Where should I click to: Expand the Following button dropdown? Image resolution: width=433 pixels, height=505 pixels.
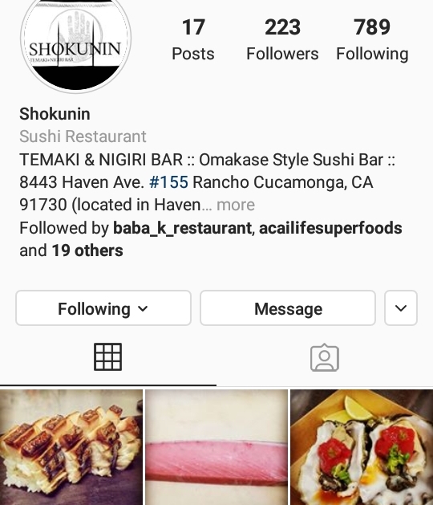click(x=103, y=308)
